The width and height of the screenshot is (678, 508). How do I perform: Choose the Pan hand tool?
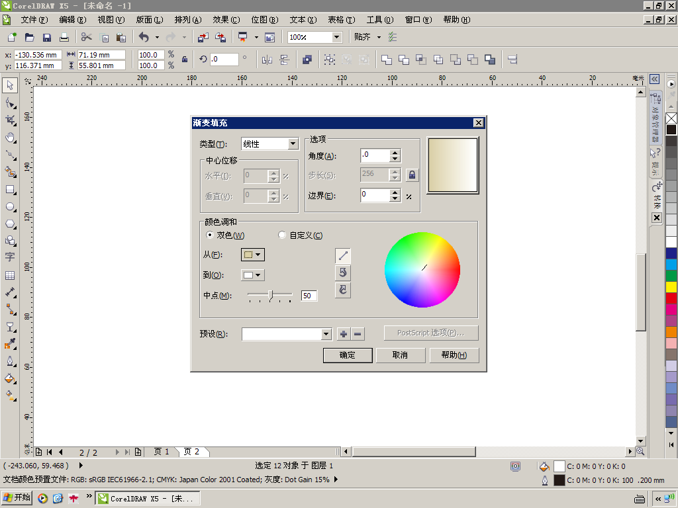[x=11, y=138]
